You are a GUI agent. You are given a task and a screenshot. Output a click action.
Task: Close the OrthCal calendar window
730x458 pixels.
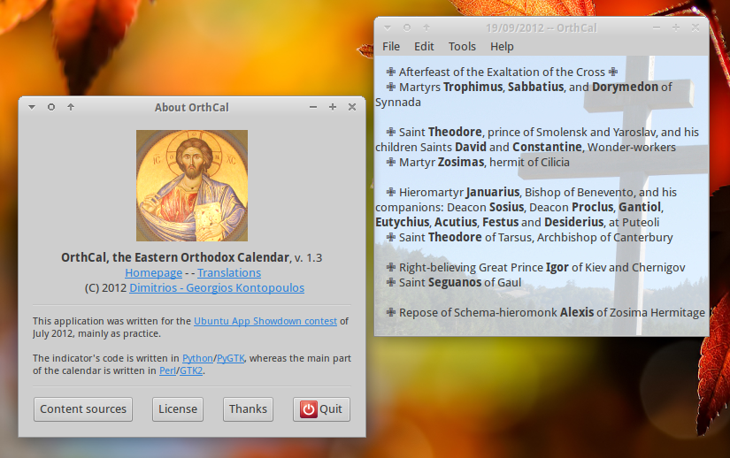pos(695,28)
